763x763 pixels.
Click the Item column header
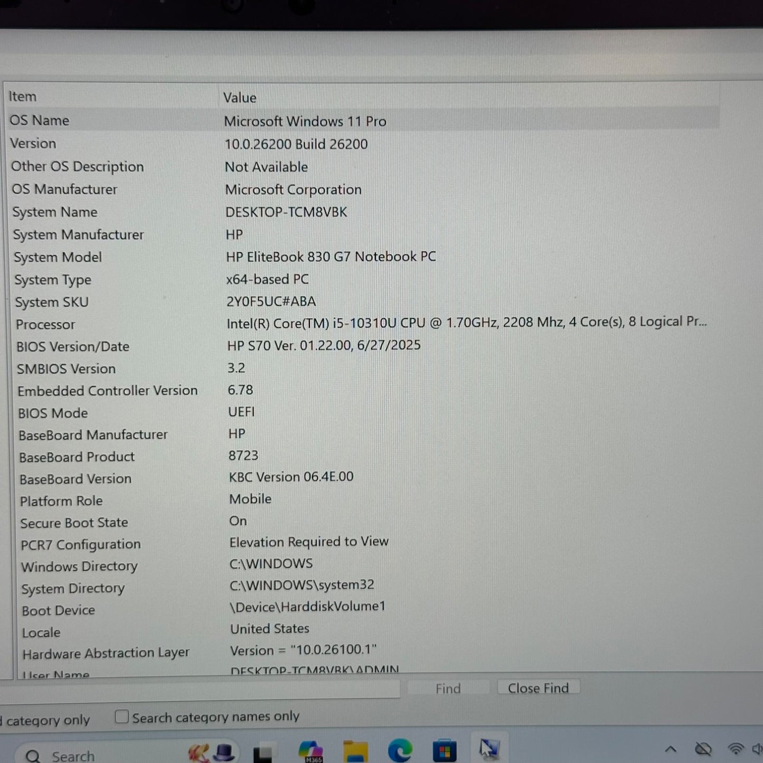[x=23, y=97]
